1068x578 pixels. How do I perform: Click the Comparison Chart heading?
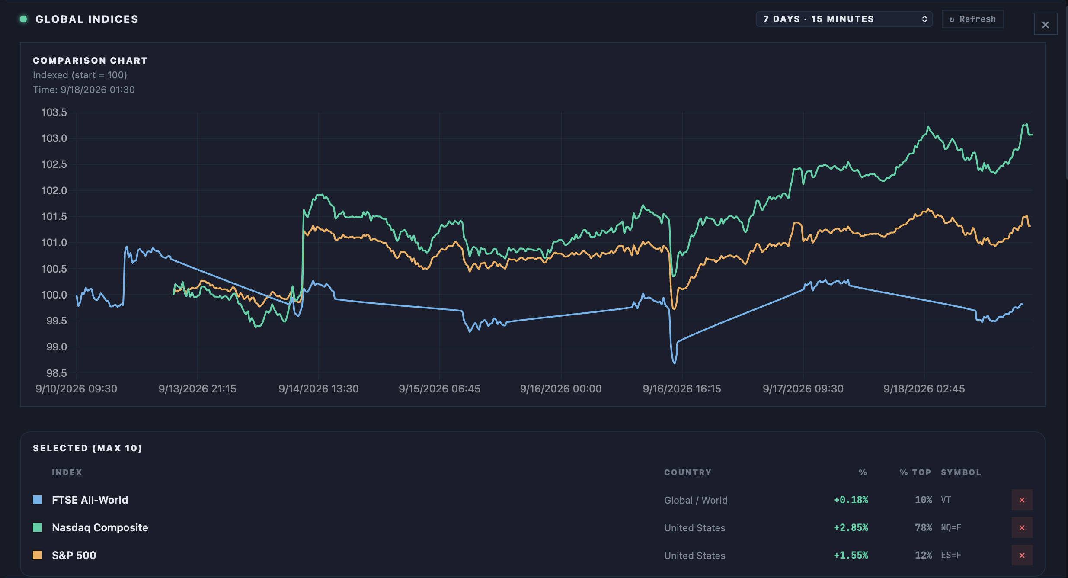90,61
